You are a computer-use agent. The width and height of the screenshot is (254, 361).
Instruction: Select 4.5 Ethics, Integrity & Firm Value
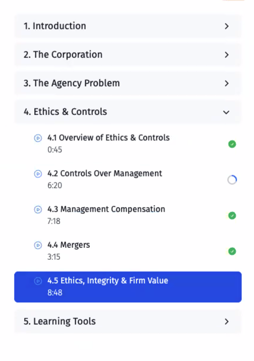click(108, 281)
